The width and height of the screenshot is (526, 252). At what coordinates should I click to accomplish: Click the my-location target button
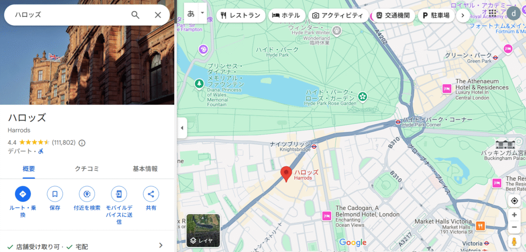pos(514,201)
